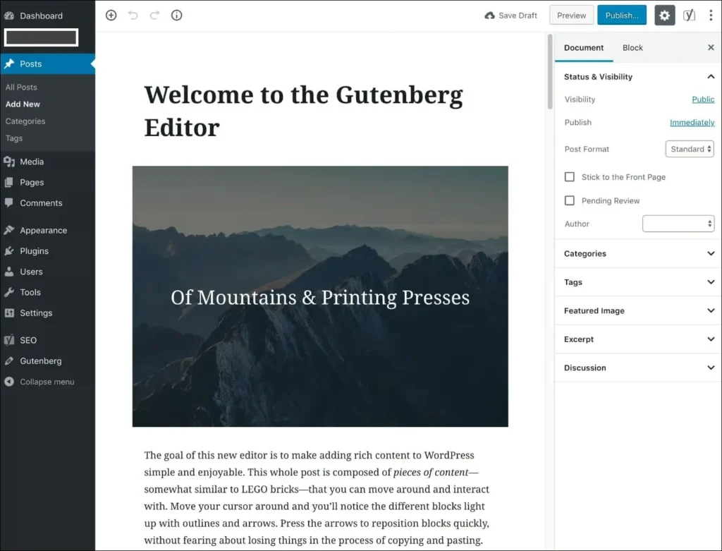Click the Redo arrow icon
The height and width of the screenshot is (551, 722).
[x=154, y=16]
